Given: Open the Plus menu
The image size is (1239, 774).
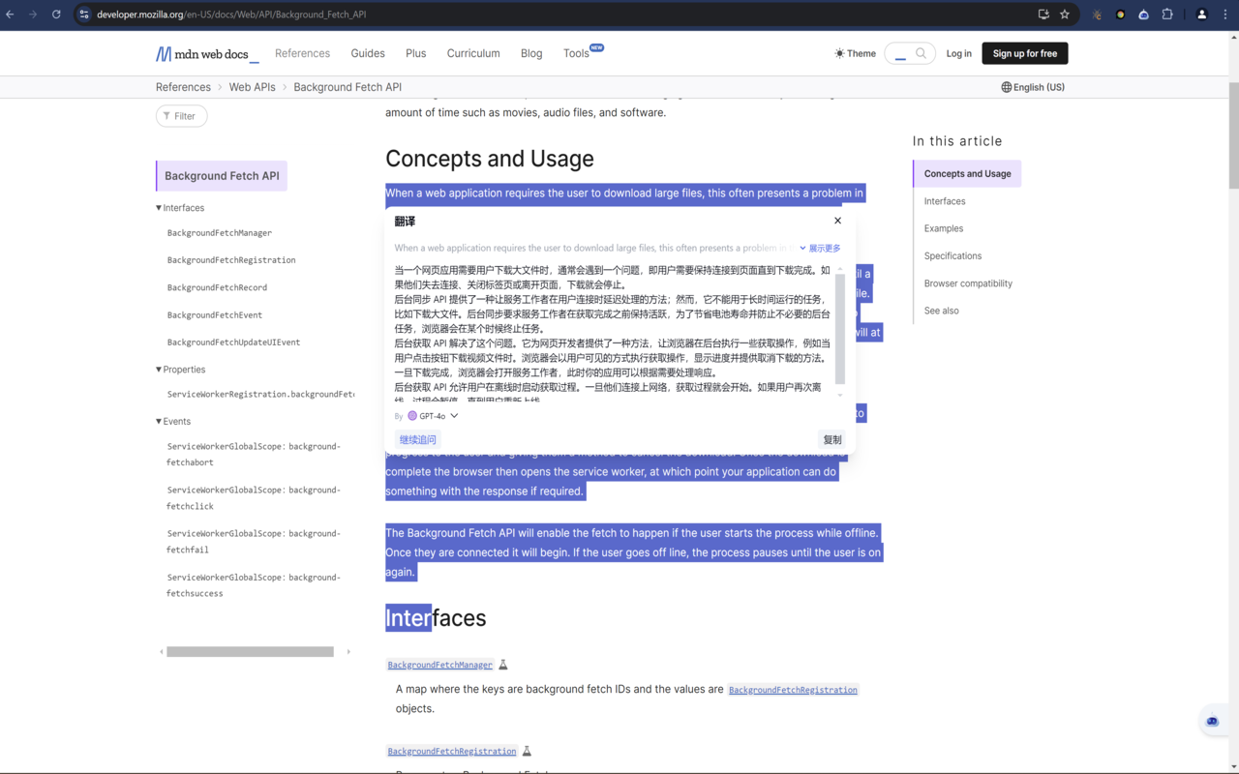Looking at the screenshot, I should [416, 53].
